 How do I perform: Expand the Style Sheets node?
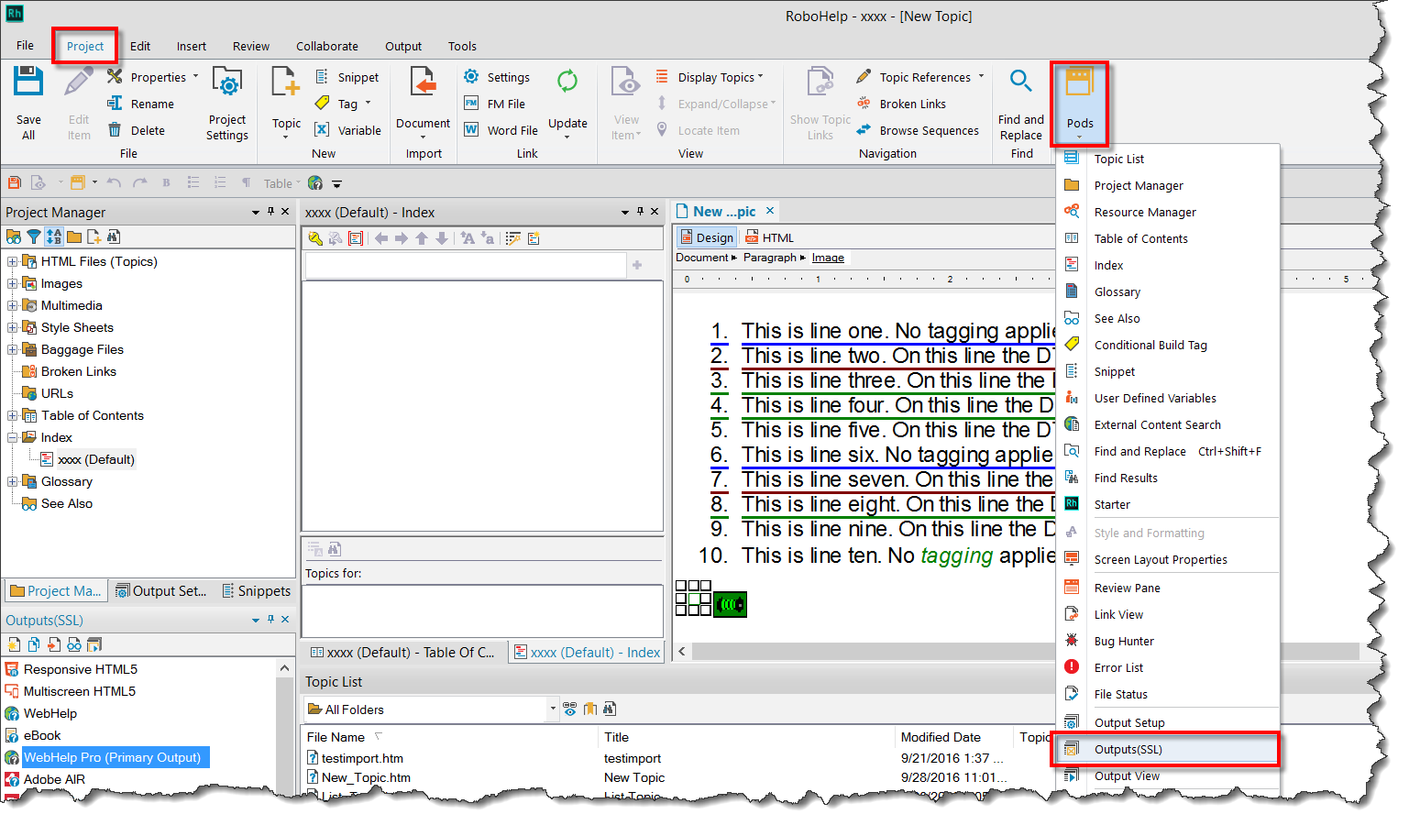pos(12,327)
